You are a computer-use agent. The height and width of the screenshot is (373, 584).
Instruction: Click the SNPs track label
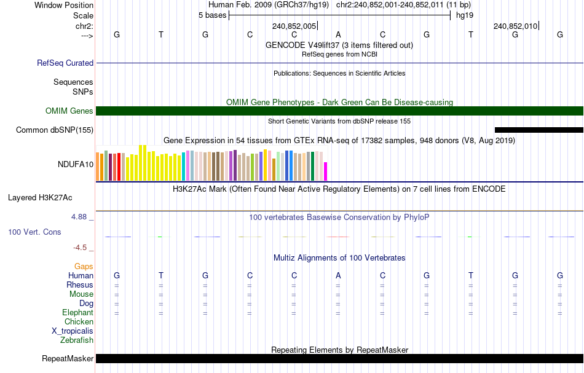(x=83, y=92)
